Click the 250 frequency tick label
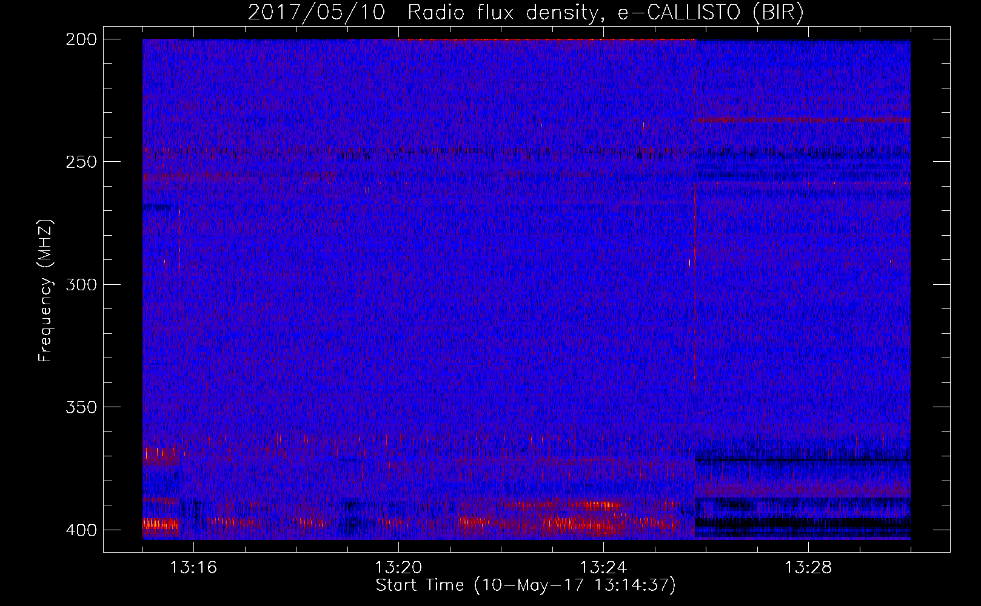 pos(81,162)
